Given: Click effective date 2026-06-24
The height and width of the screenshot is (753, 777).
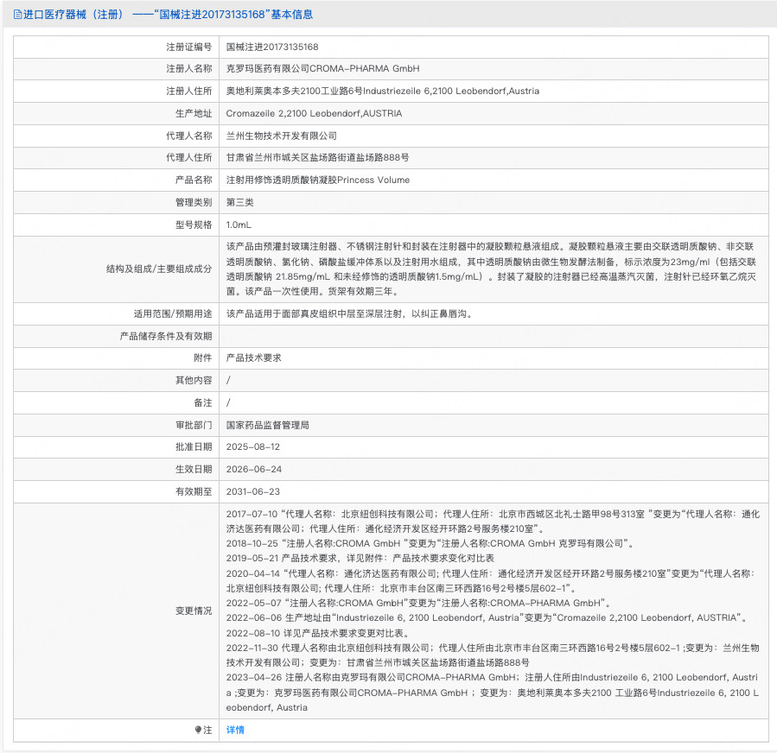Looking at the screenshot, I should coord(254,469).
